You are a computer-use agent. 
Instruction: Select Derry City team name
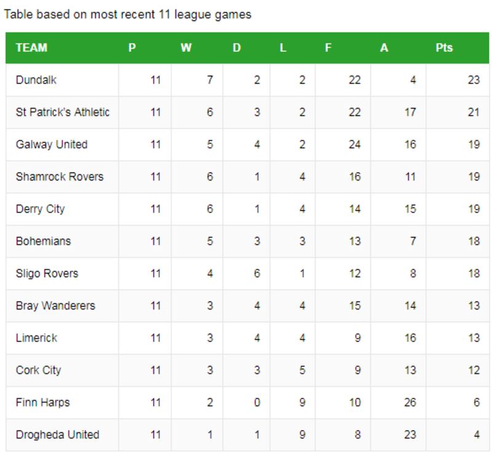(40, 209)
